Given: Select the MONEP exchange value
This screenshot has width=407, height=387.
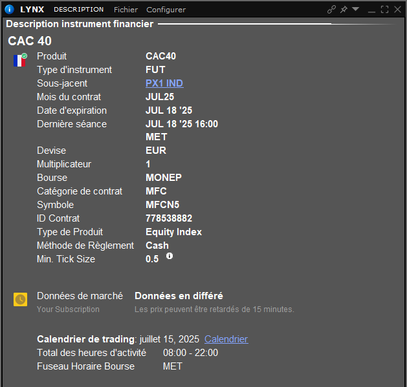Looking at the screenshot, I should tap(164, 177).
